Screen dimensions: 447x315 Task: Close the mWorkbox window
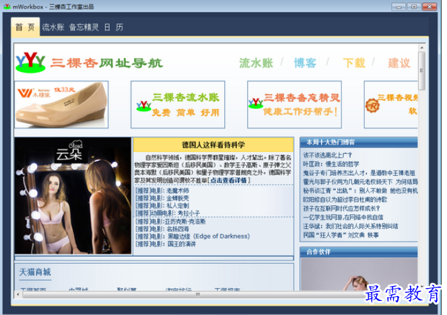pos(429,7)
